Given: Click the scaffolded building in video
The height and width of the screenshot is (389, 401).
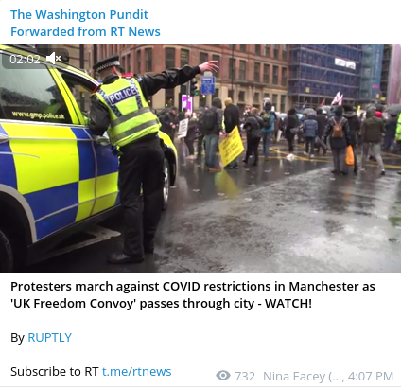Looking at the screenshot, I should pos(324,73).
